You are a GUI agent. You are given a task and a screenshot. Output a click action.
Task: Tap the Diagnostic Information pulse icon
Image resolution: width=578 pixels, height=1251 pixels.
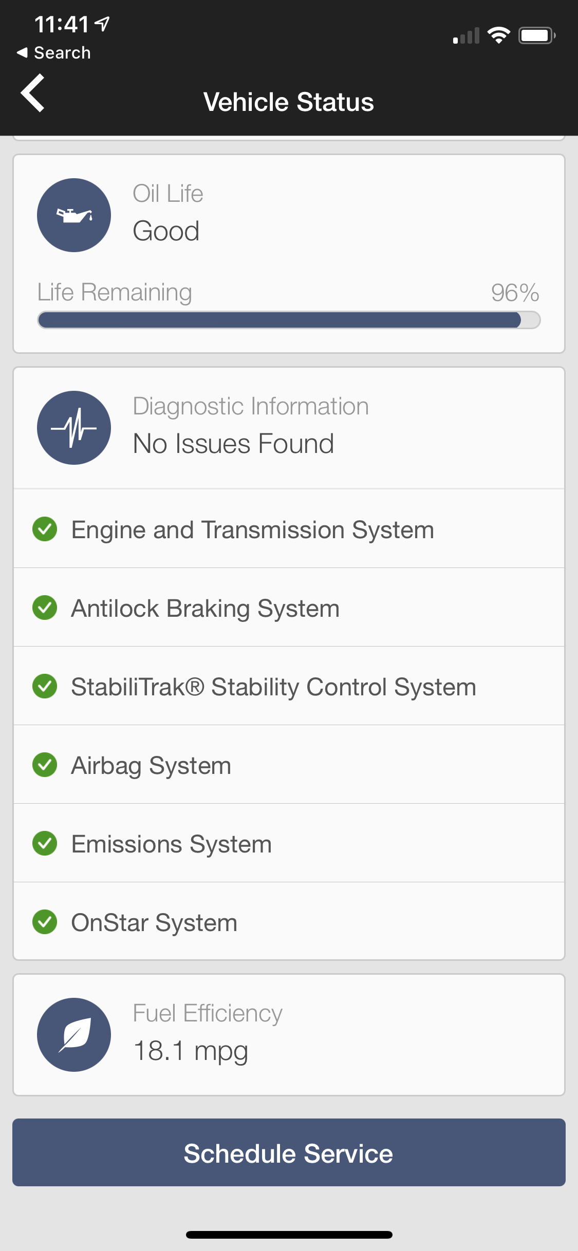[74, 428]
